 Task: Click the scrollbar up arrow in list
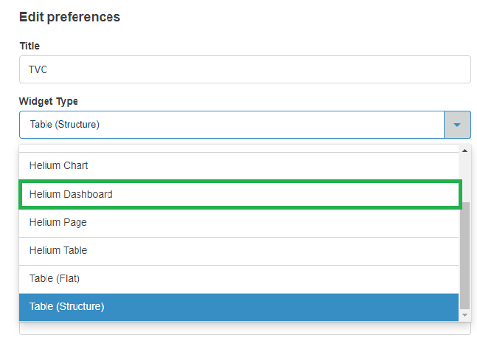(x=464, y=151)
